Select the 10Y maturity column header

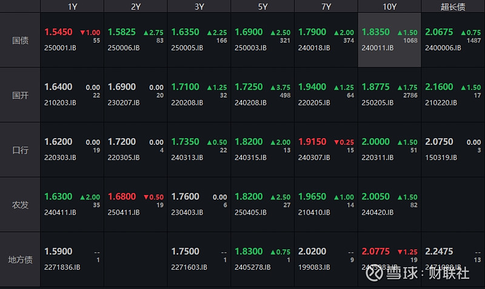coord(389,6)
